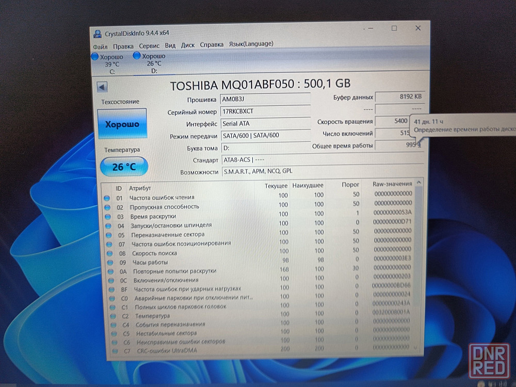Click the serial number field 17RKCBXCT
The width and height of the screenshot is (516, 387).
[x=265, y=111]
